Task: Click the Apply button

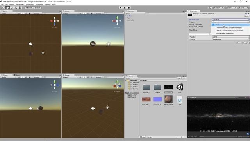Action: [x=246, y=43]
